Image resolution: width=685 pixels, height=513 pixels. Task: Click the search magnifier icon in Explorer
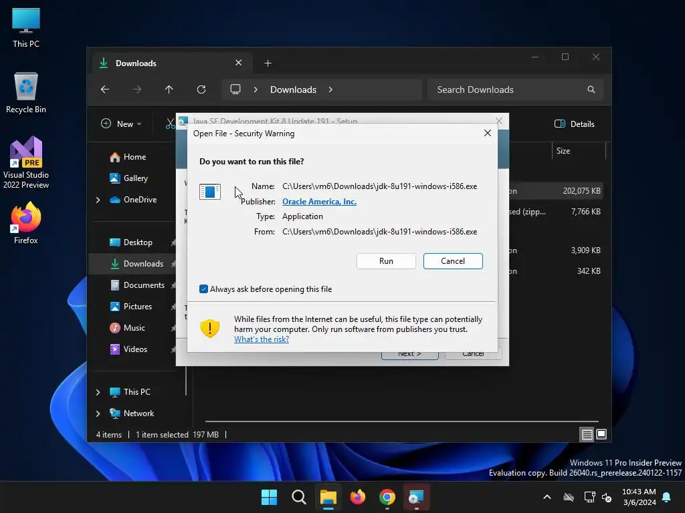(591, 90)
